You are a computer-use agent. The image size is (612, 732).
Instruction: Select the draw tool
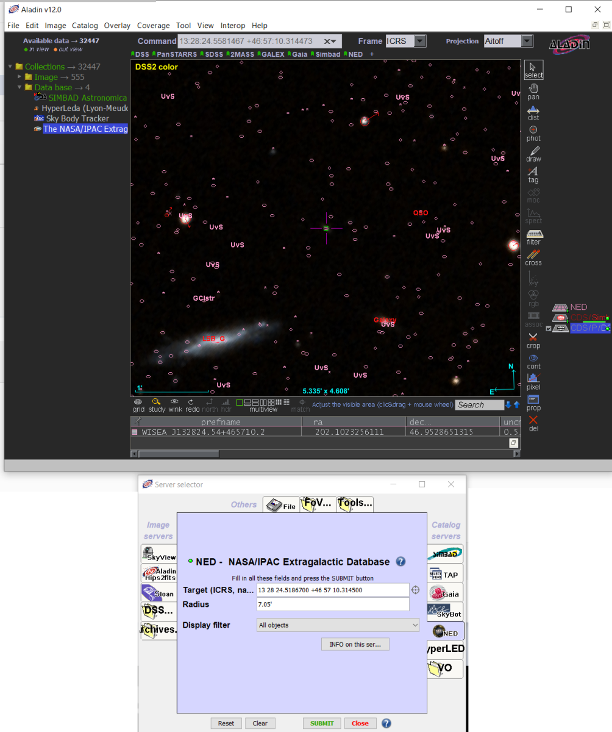[x=533, y=154]
